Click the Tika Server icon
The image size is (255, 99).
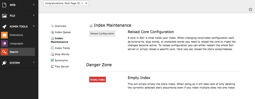pos(52,66)
